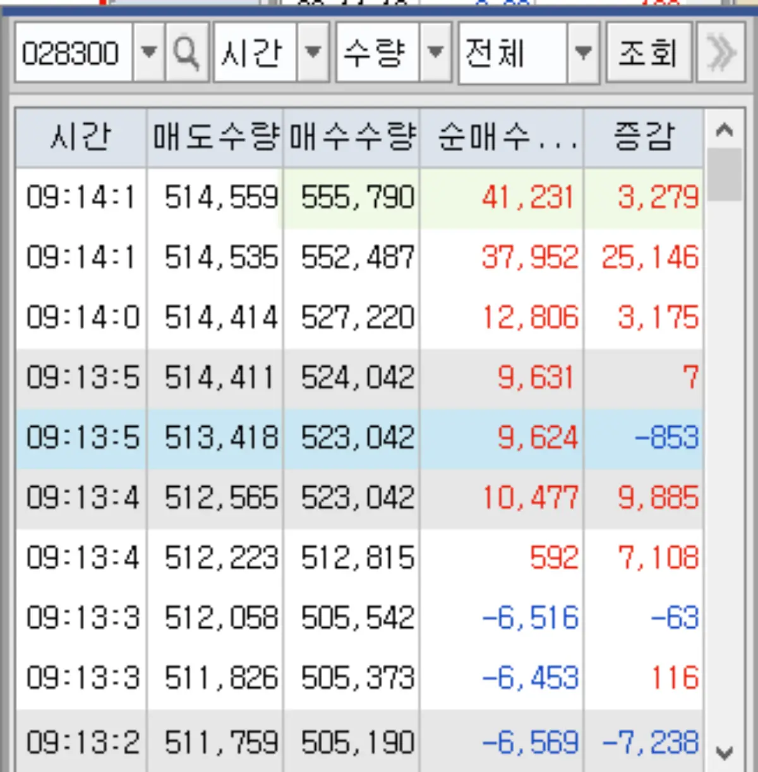Open the stock code 028300 dropdown
The width and height of the screenshot is (758, 772).
[x=149, y=53]
